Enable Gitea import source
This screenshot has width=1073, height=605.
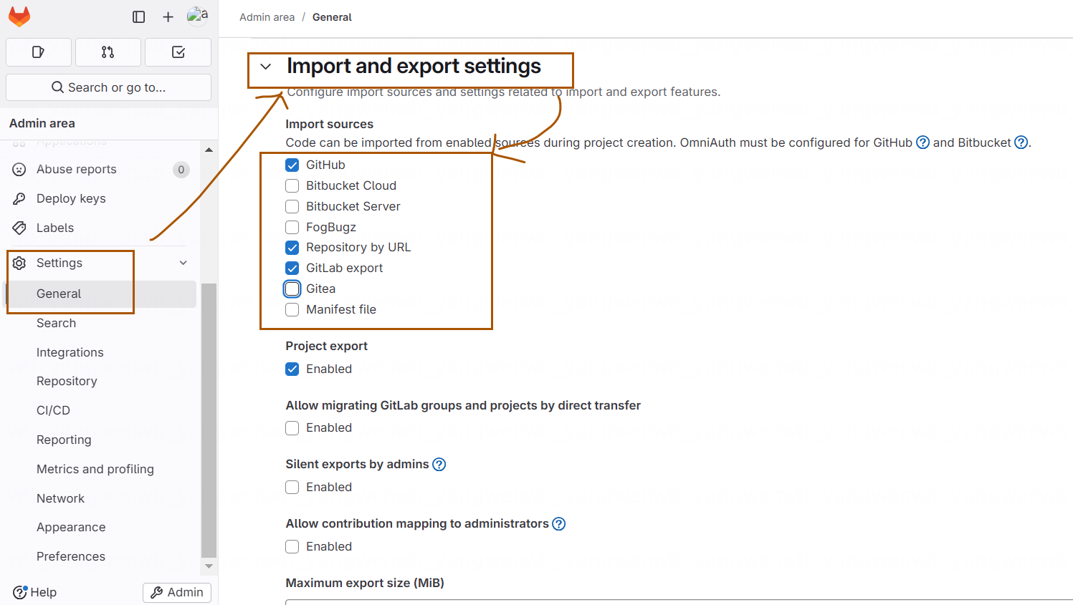[x=292, y=289]
